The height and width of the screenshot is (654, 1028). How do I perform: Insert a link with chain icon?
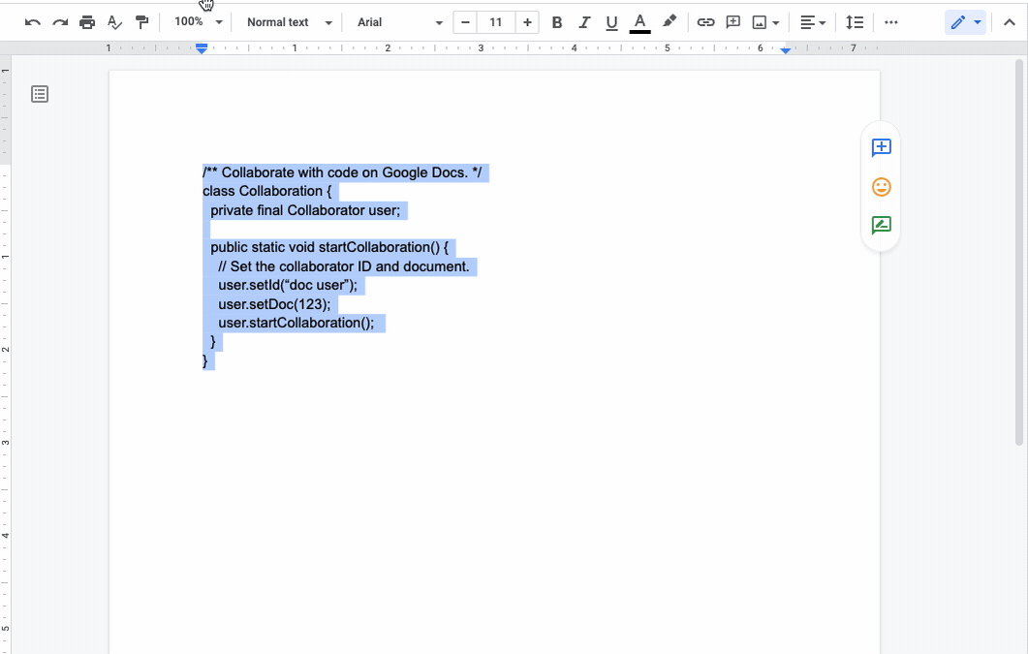705,22
